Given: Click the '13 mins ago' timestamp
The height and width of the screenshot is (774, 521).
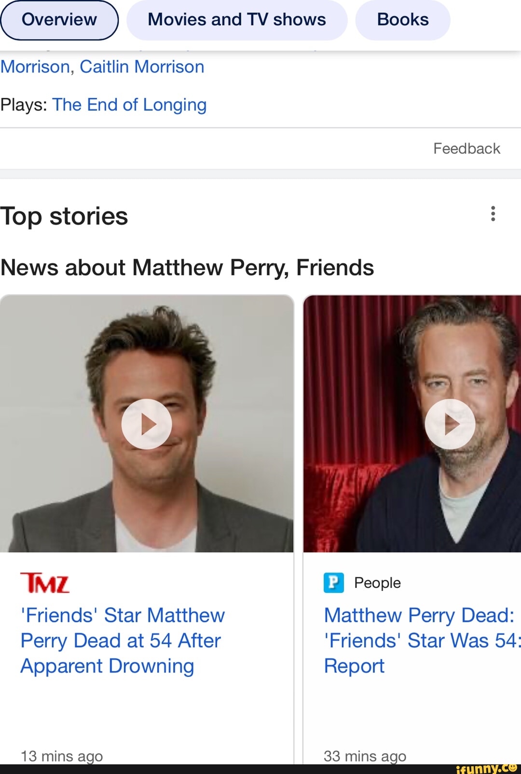Looking at the screenshot, I should (62, 756).
